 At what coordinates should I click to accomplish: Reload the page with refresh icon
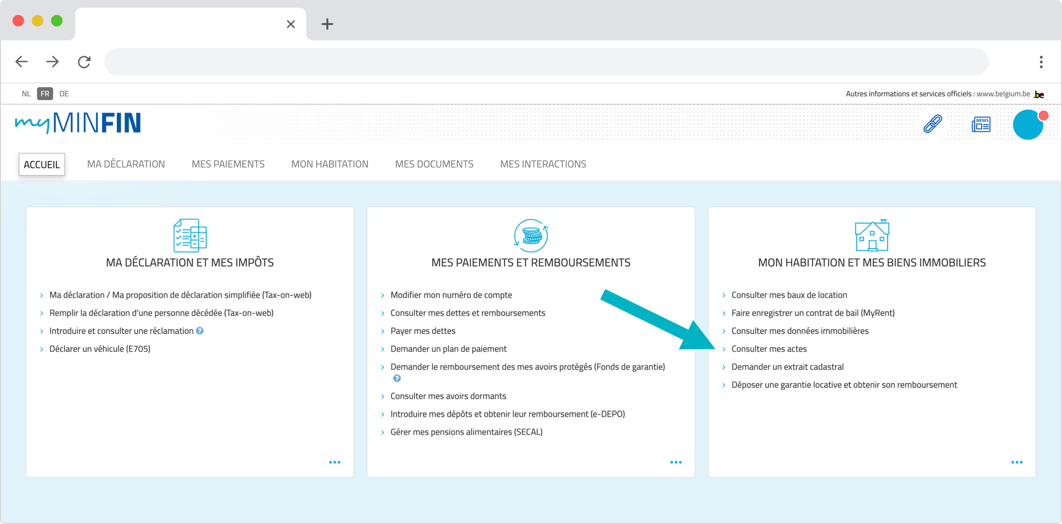pos(84,62)
